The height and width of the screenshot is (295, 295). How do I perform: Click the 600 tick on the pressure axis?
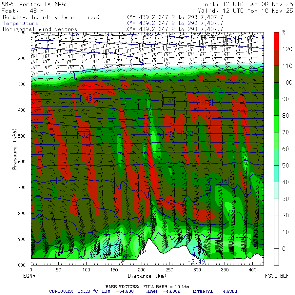[x=22, y=162]
